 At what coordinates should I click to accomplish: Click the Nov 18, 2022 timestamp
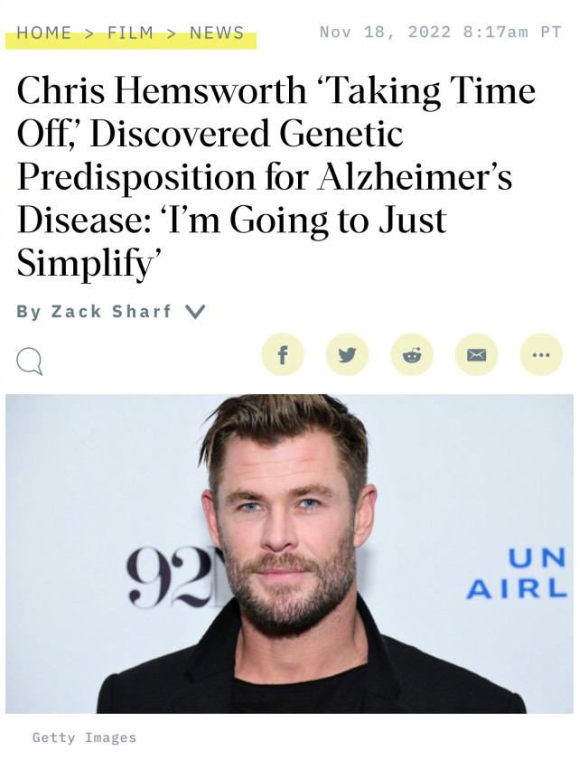(440, 33)
